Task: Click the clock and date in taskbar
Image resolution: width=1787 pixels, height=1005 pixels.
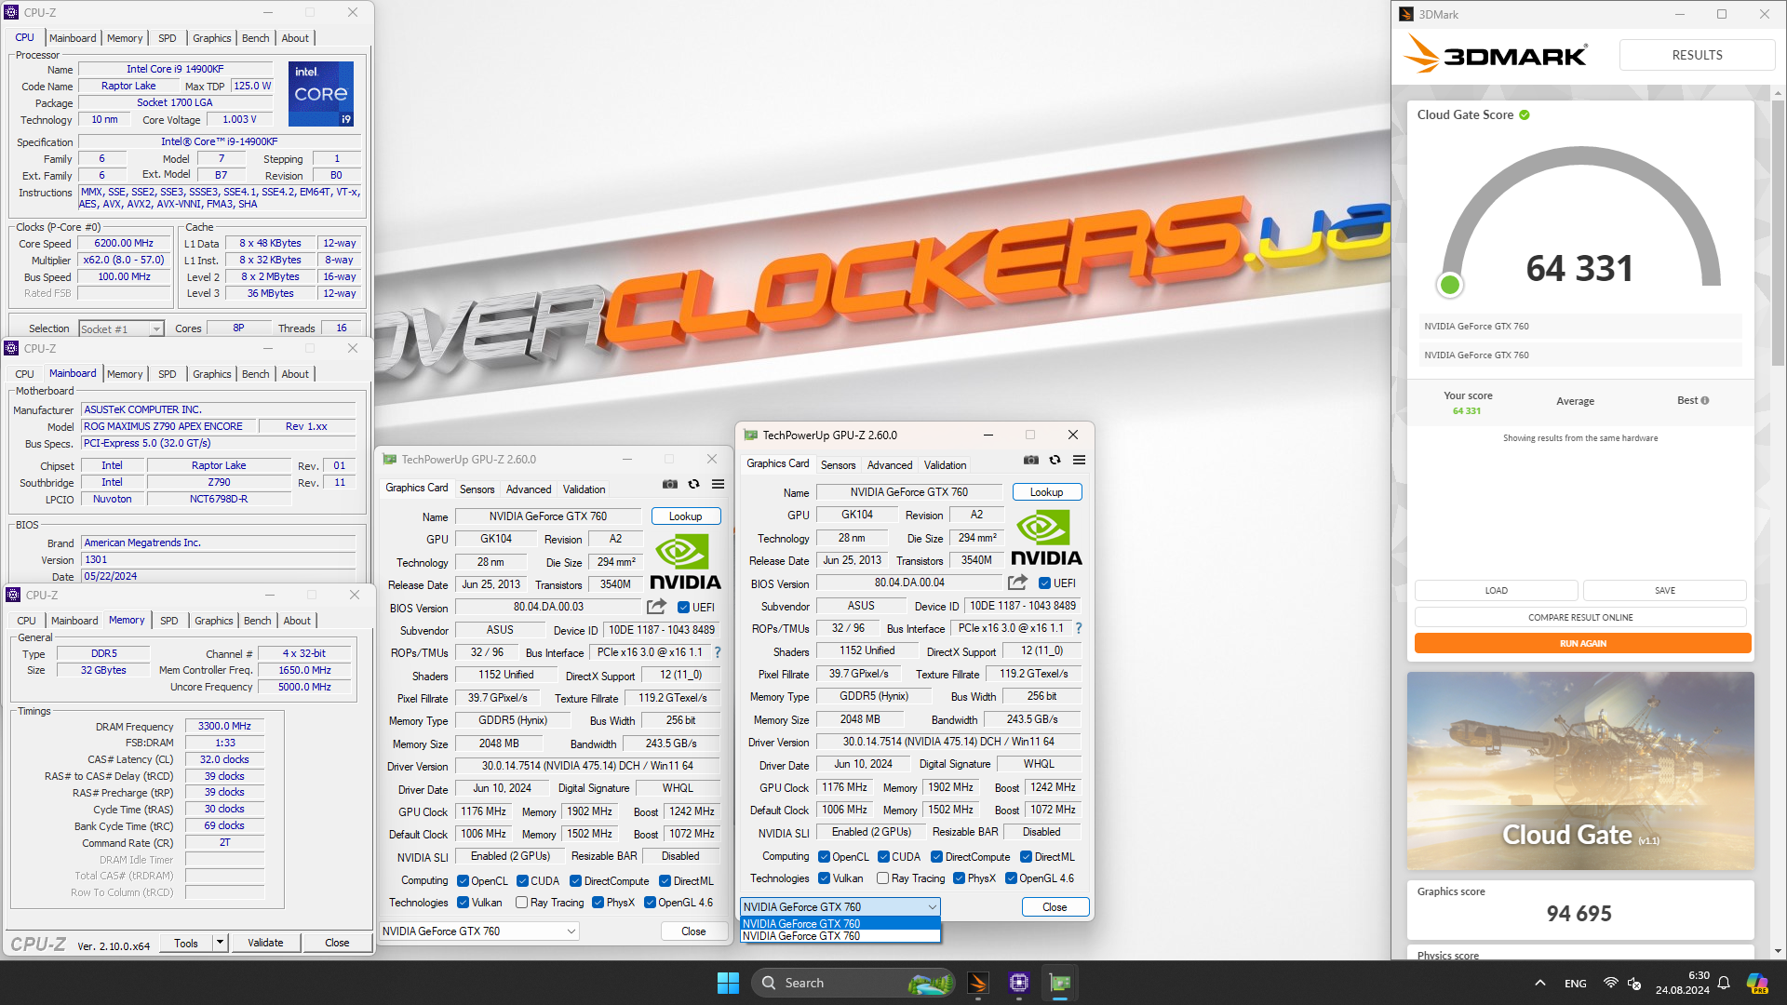Action: [1682, 983]
